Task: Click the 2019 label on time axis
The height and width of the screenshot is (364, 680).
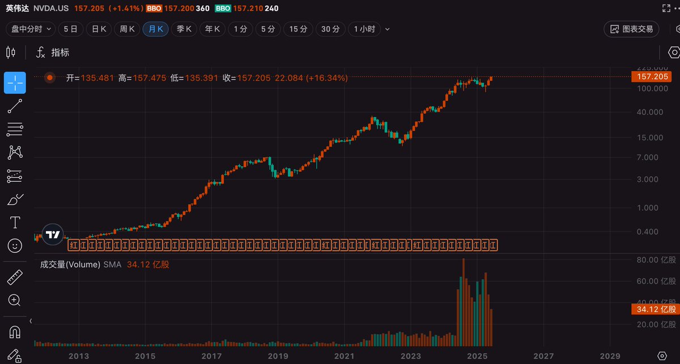Action: pos(278,356)
